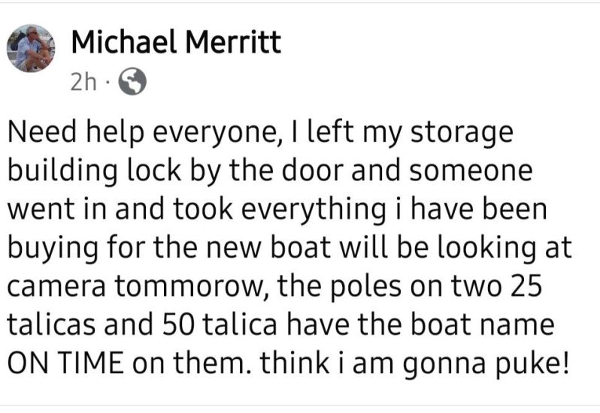The image size is (600, 413).
Task: Click the 2h post timestamp
Action: 83,83
